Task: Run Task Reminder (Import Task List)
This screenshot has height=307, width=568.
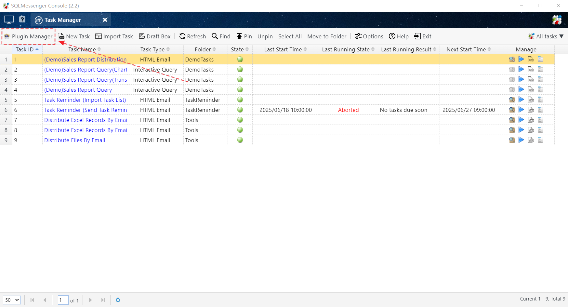Action: coord(521,100)
